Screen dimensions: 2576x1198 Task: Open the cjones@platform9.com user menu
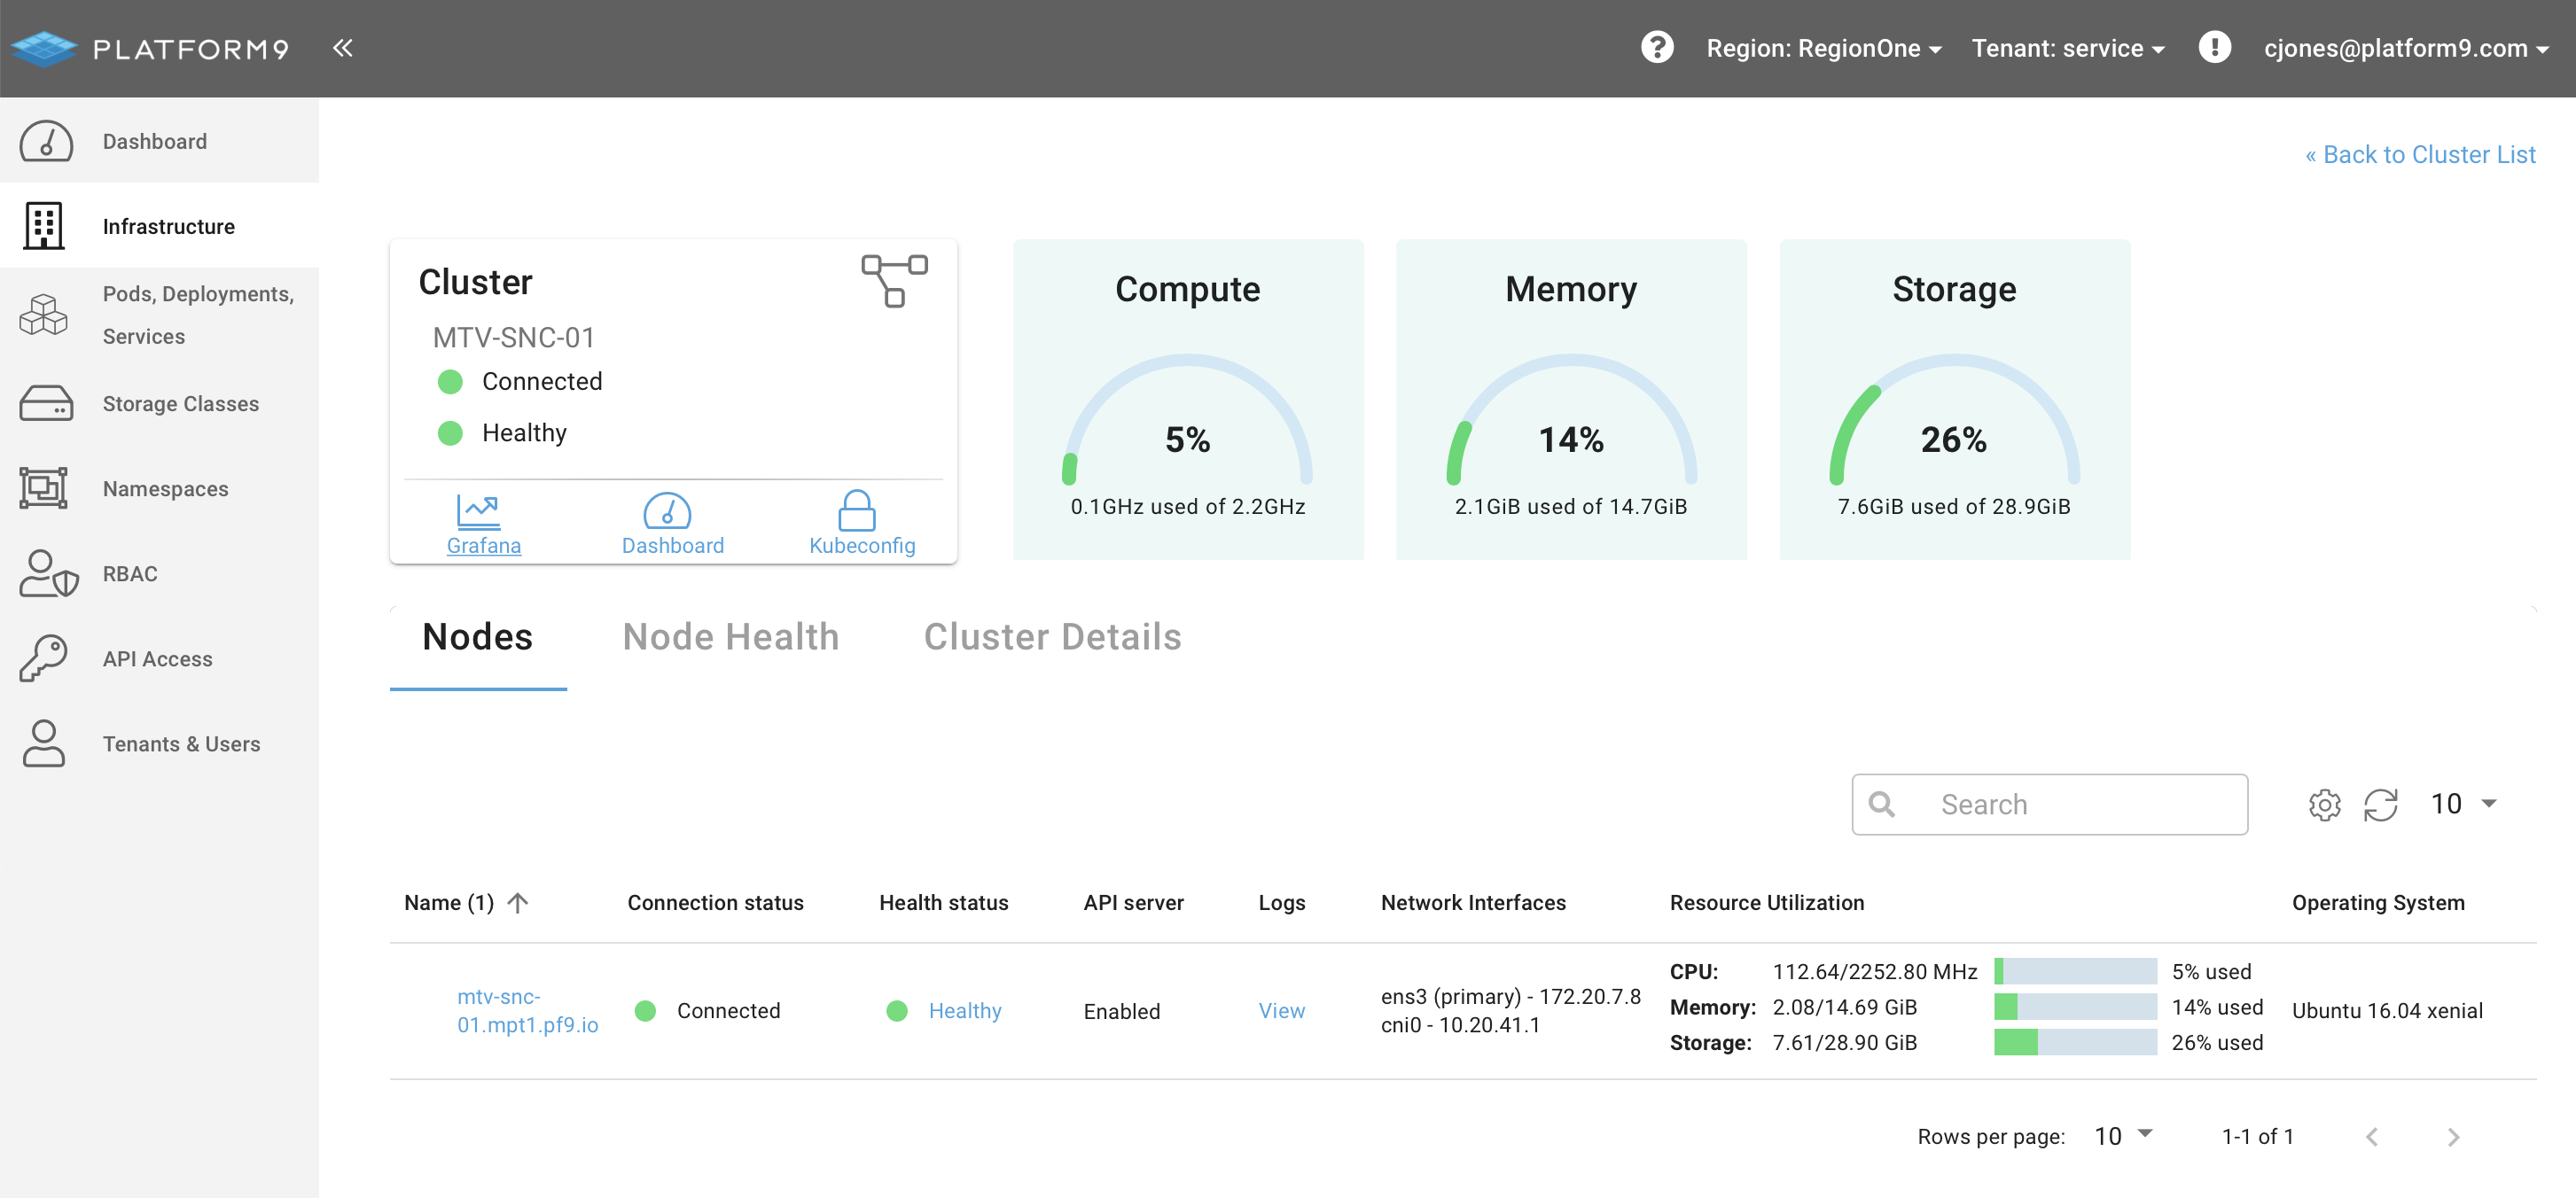(x=2405, y=48)
